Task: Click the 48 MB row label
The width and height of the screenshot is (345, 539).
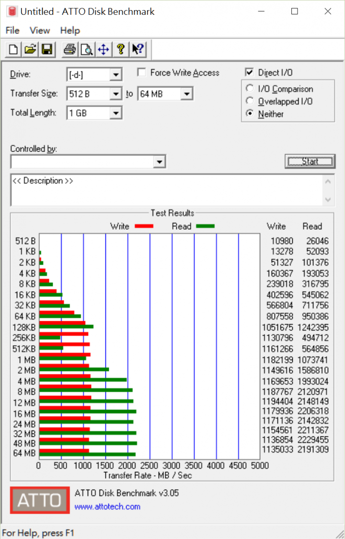Action: 24,444
